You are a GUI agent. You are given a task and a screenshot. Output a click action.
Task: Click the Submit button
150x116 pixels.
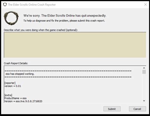pyautogui.click(x=112, y=109)
